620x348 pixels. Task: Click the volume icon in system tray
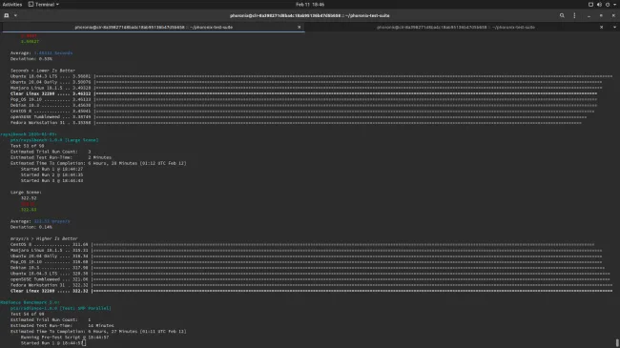click(x=599, y=5)
